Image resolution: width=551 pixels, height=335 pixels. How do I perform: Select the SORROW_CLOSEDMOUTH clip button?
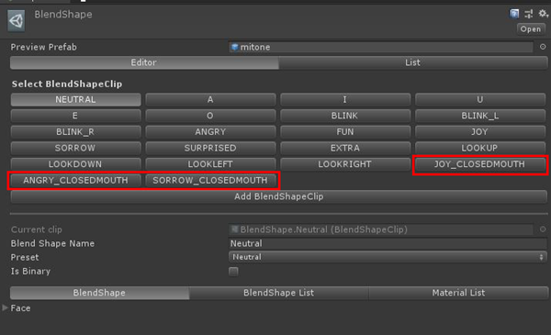210,181
